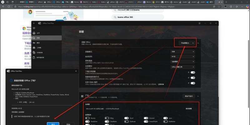The width and height of the screenshot is (250, 125).
Task: Open the 64-bit architecture dropdown
Action: pyautogui.click(x=182, y=57)
